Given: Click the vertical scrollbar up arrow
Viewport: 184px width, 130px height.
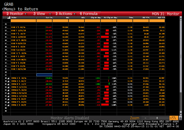Looking at the screenshot, I should tap(181, 18).
